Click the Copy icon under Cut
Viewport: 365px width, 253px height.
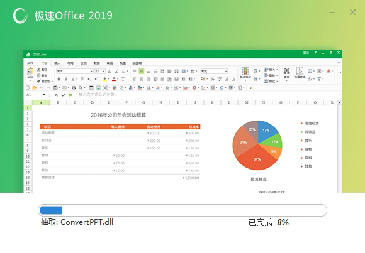tap(39, 75)
